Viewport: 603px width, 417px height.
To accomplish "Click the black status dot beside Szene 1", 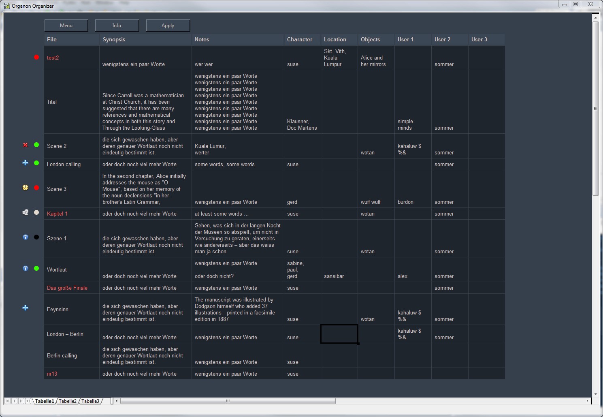I will 36,237.
